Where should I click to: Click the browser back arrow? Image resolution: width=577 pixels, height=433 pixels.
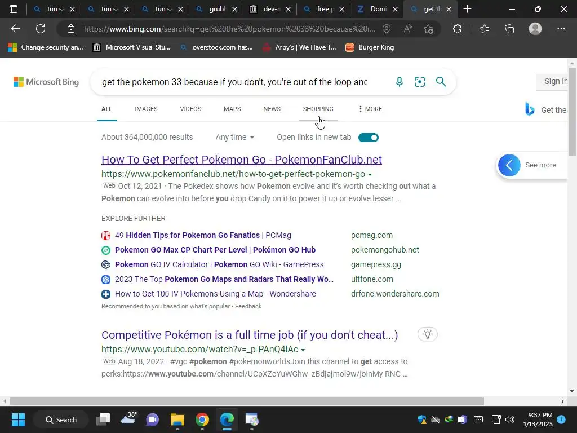16,29
